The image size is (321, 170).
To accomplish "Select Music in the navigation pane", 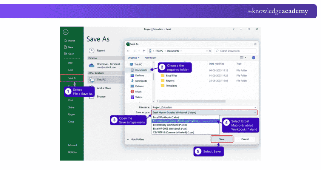I will pos(136,91).
